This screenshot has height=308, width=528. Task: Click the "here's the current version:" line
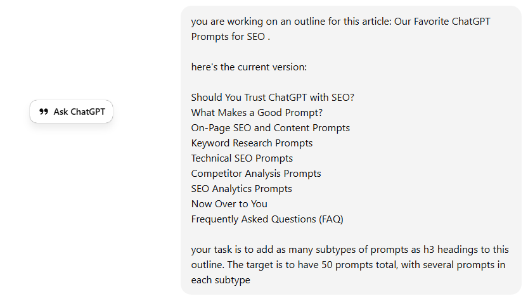[248, 67]
